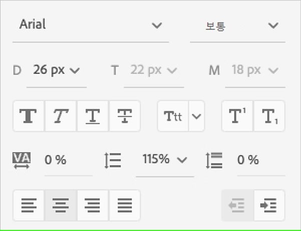Toggle bold text formatting
Screen dimensions: 301x231
coord(29,116)
